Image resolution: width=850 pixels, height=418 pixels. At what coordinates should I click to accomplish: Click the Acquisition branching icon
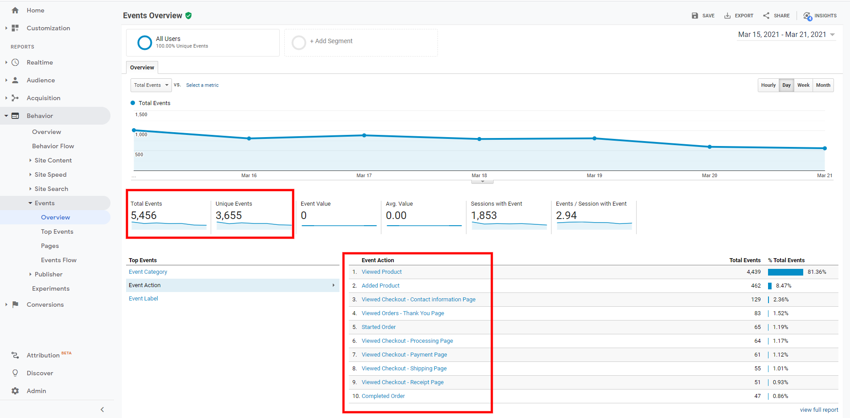pos(15,98)
